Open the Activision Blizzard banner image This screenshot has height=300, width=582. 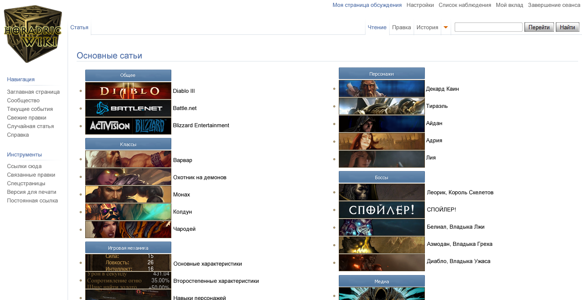pos(128,126)
